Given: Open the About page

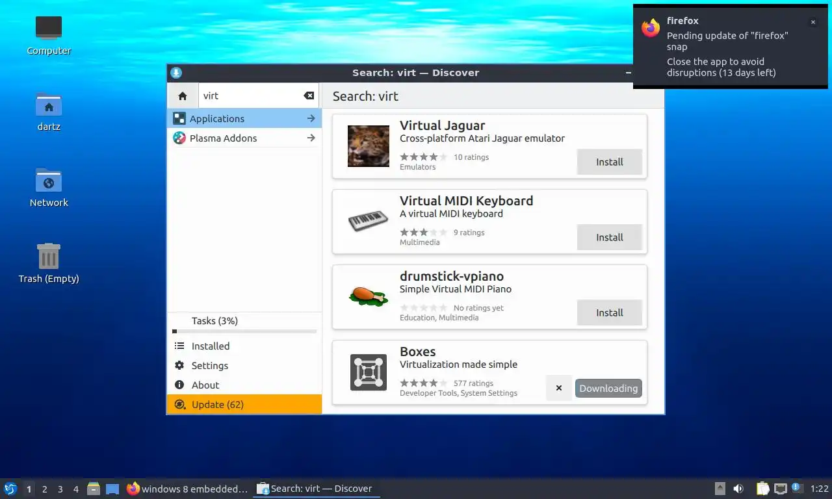Looking at the screenshot, I should [x=244, y=385].
